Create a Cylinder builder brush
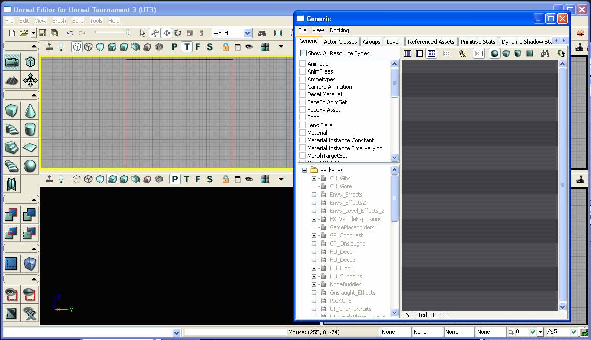Screen dimensions: 591x340 (30, 129)
